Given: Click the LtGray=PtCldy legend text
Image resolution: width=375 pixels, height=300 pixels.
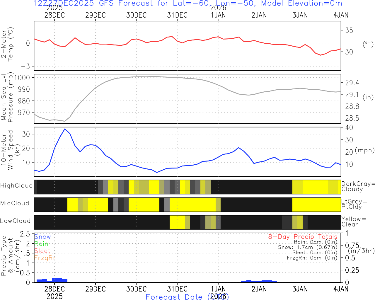Looking at the screenshot, I should click(354, 204).
